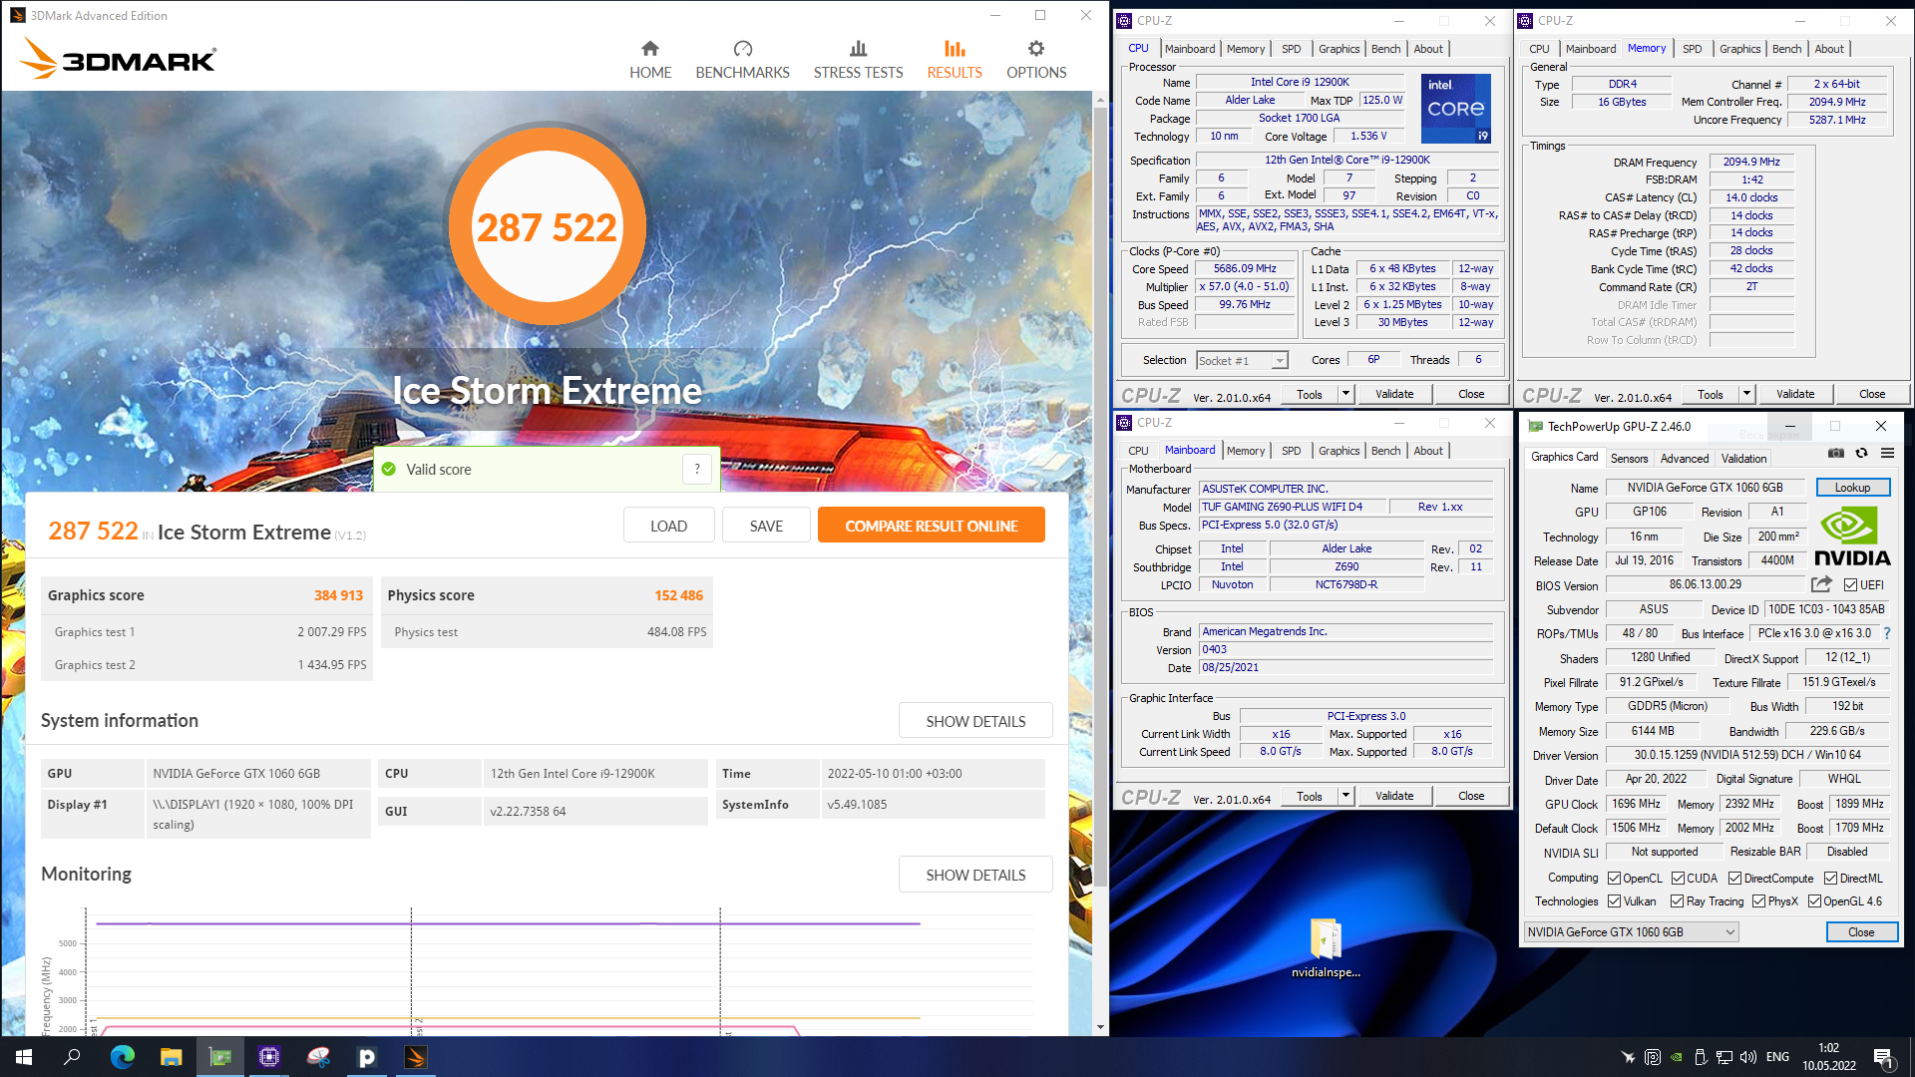The width and height of the screenshot is (1915, 1077).
Task: Open taskbar Search
Action: point(72,1057)
